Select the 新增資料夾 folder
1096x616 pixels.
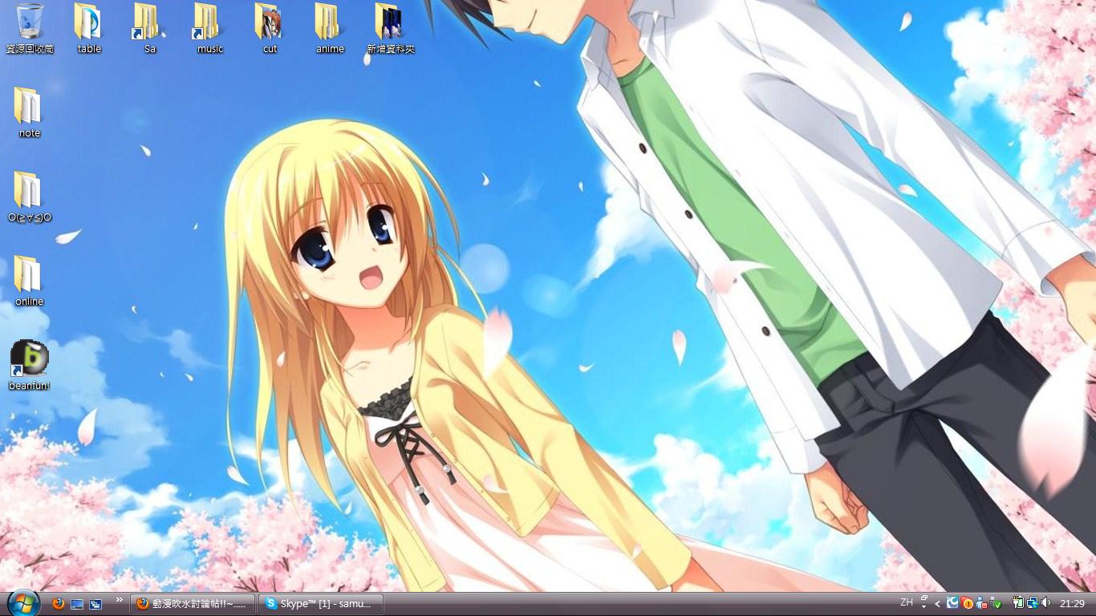(x=390, y=23)
